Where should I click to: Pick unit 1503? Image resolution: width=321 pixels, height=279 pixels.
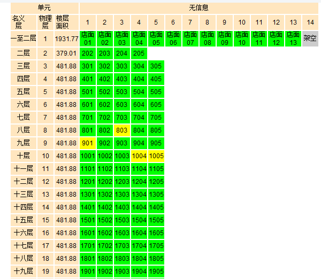122,220
